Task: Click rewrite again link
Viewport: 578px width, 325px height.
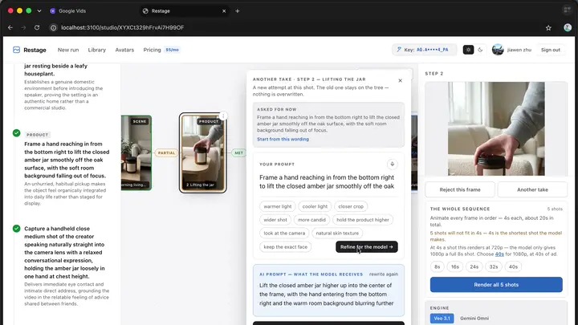Action: coord(384,274)
